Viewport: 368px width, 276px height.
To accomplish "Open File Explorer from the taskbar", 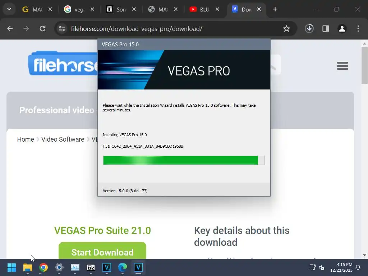I will click(x=27, y=267).
